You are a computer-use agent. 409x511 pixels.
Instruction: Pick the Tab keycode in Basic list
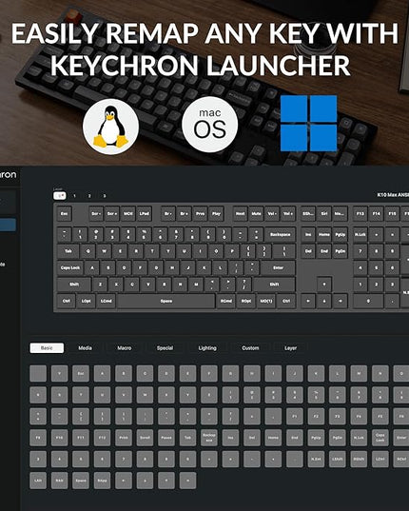[x=188, y=438]
